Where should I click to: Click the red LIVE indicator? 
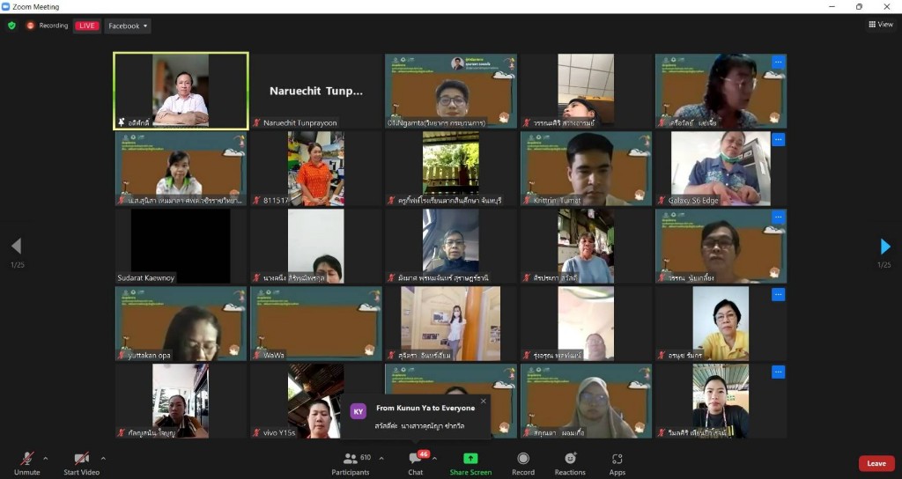pyautogui.click(x=87, y=26)
